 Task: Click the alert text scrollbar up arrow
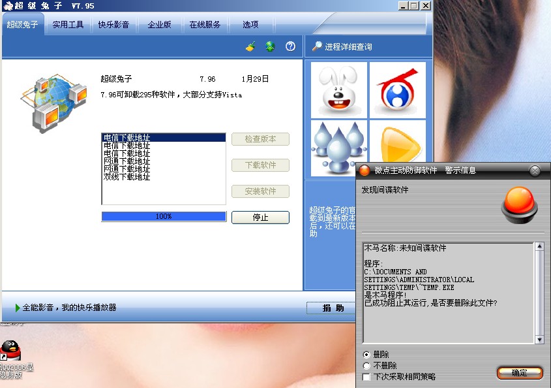pyautogui.click(x=539, y=246)
